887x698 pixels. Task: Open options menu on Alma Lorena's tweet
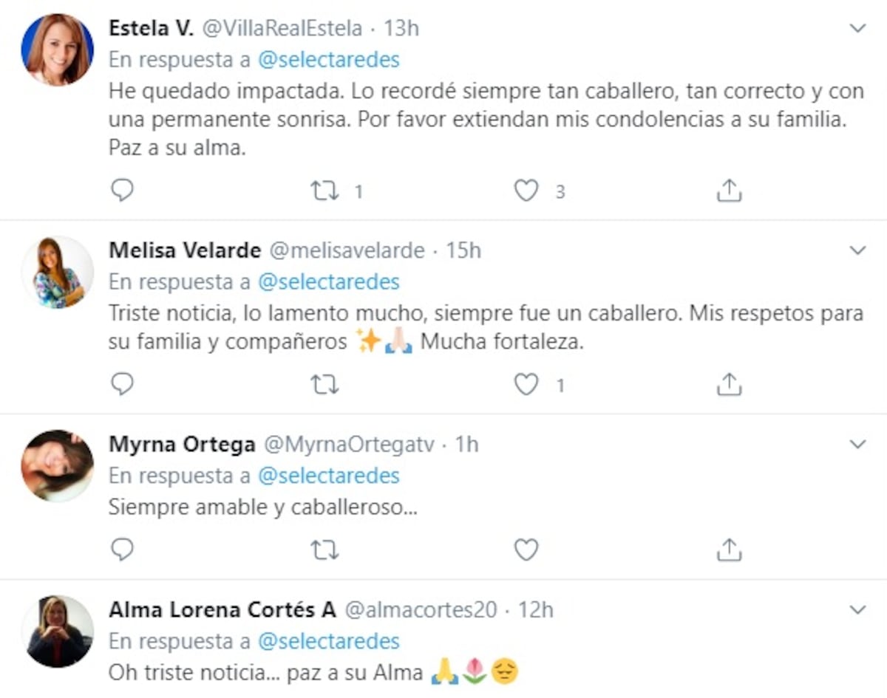[x=857, y=611]
